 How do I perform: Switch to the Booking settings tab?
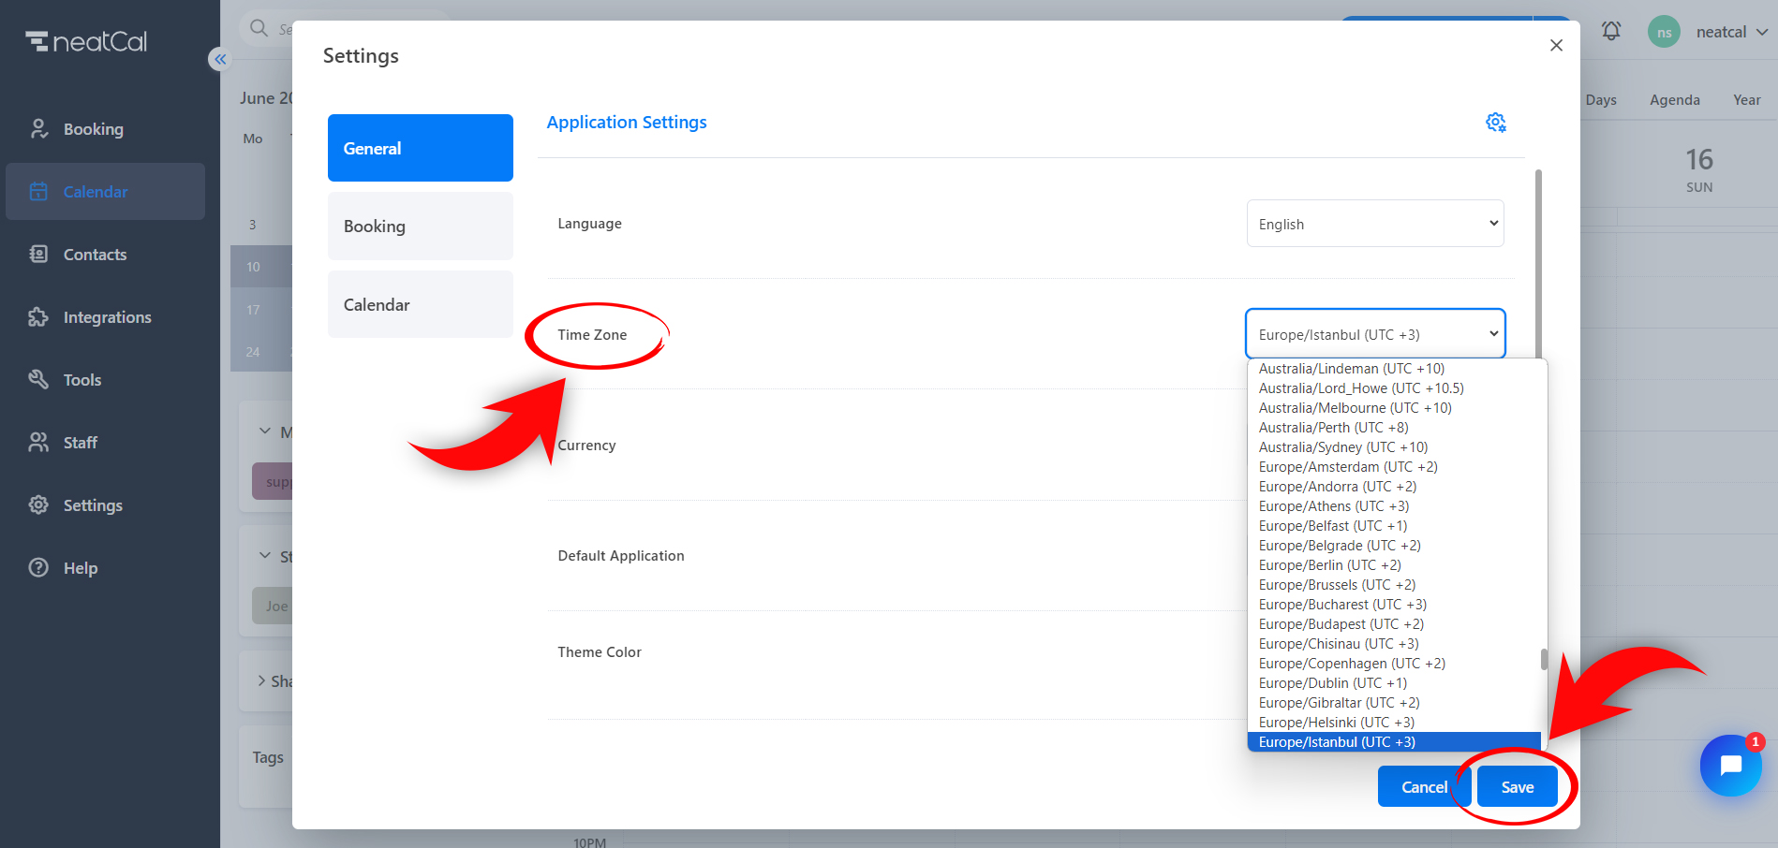[x=420, y=227]
